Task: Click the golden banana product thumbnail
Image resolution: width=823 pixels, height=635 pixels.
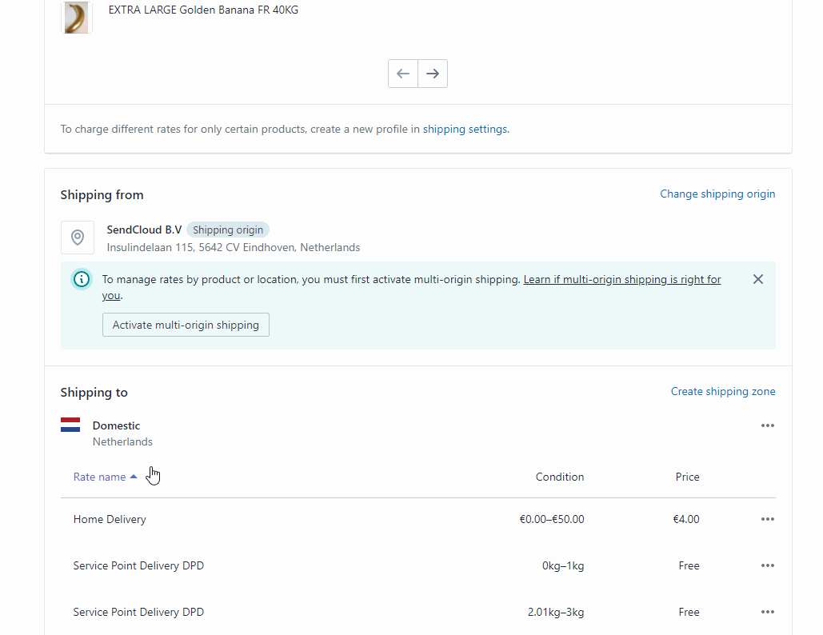Action: point(77,17)
